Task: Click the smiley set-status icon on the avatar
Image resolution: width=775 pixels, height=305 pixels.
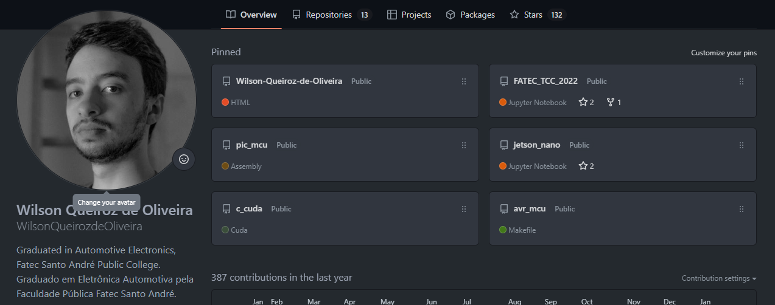Action: 184,159
